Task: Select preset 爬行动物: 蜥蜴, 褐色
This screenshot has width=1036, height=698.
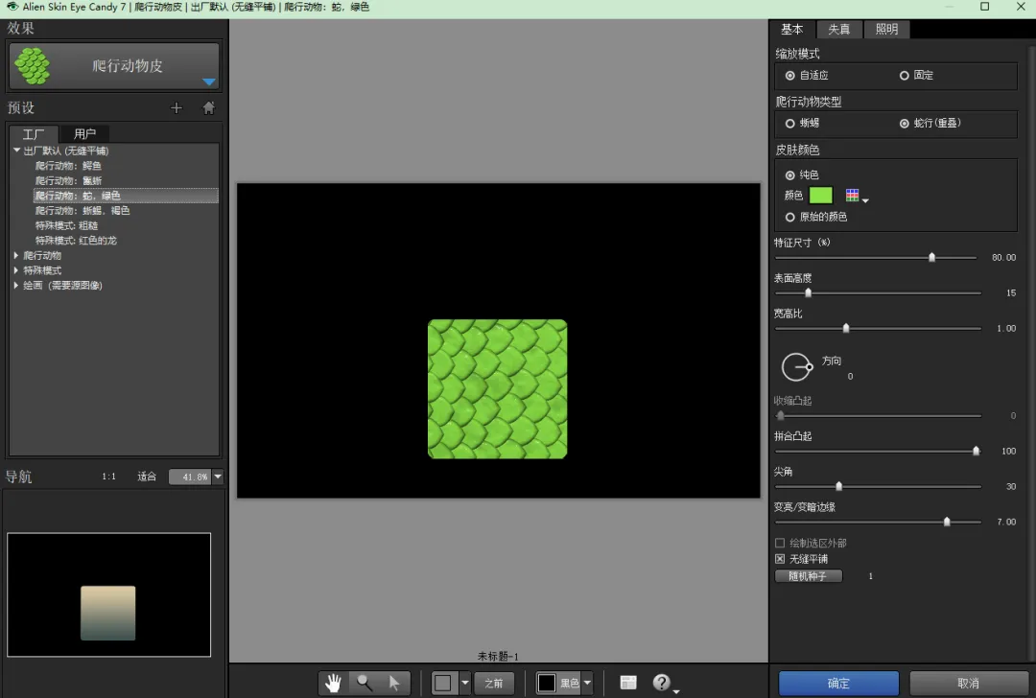Action: (x=82, y=211)
